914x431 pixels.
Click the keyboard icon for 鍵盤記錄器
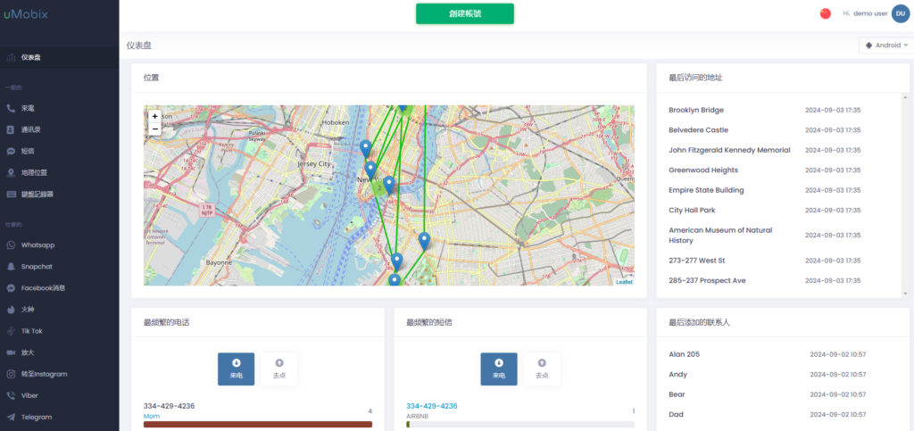point(11,194)
